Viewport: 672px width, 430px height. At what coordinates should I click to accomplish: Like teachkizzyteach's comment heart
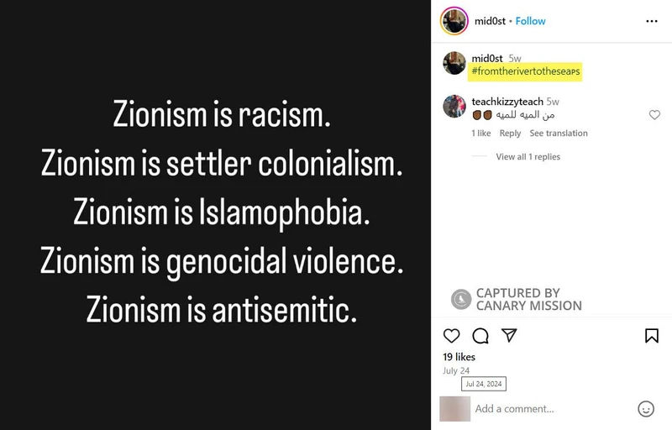[654, 115]
